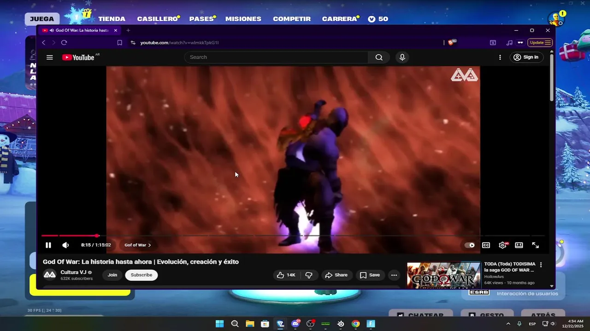Select the God Of War browser tab

[80, 30]
